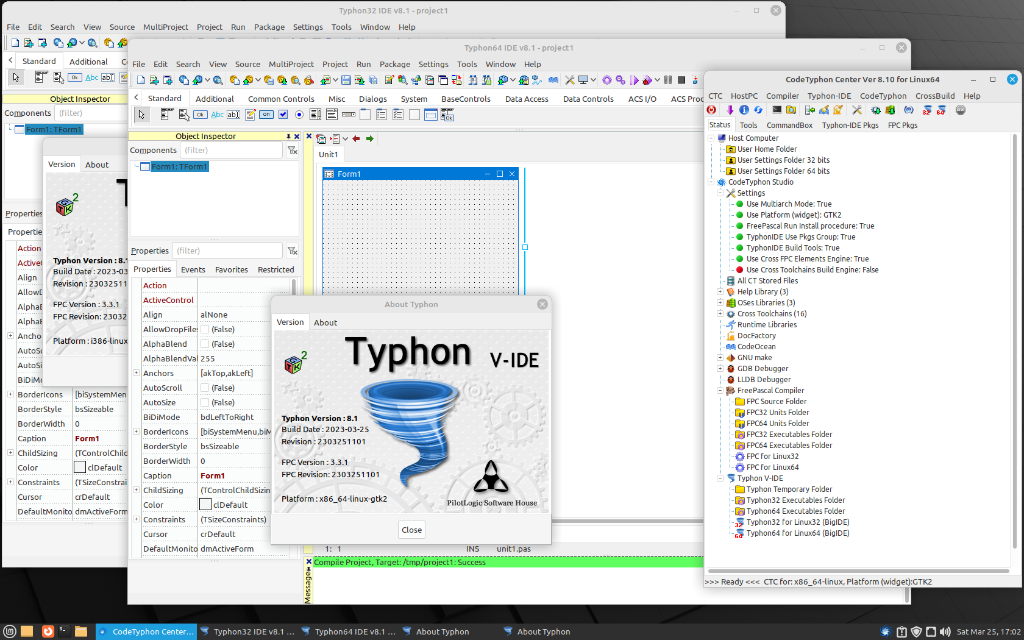The height and width of the screenshot is (640, 1024).
Task: Click the Components filter field in Typhon64 inspector
Action: point(231,150)
